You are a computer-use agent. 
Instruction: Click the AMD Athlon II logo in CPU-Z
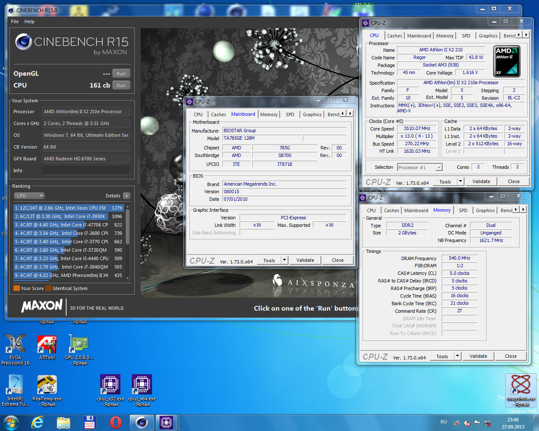507,61
